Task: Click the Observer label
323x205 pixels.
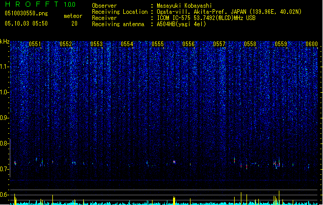Action: [104, 6]
